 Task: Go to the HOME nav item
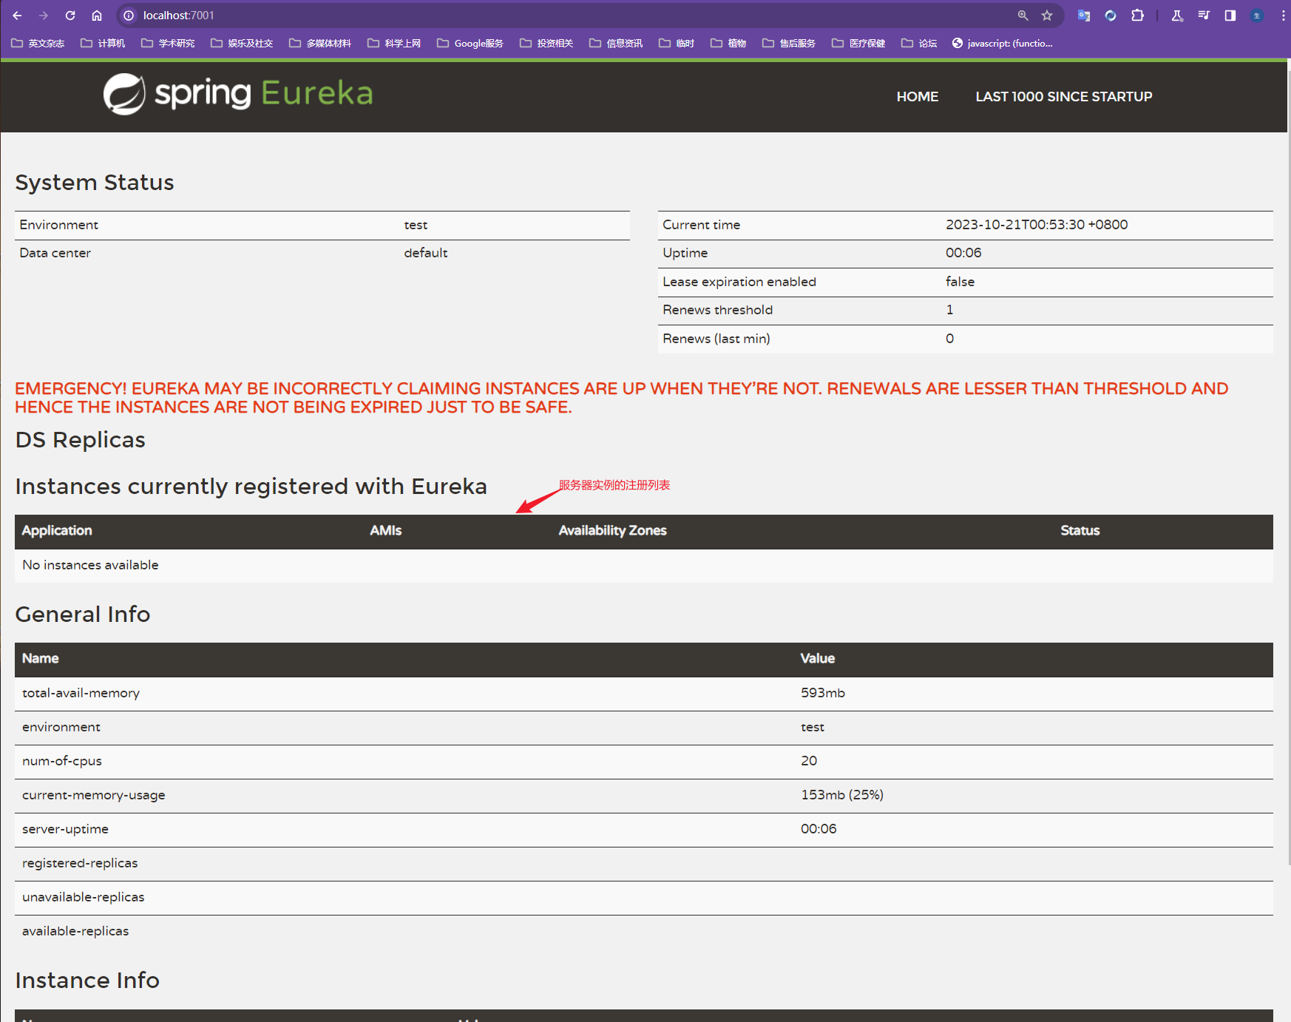pos(917,97)
